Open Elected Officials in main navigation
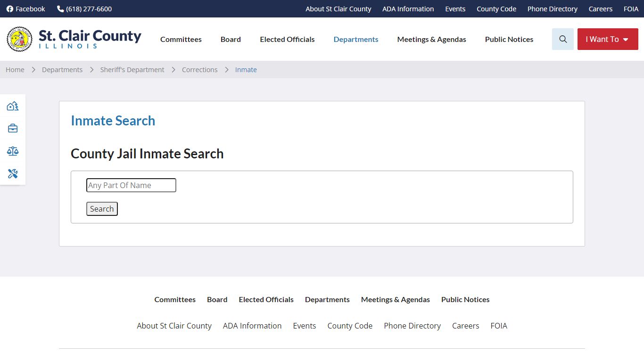Image resolution: width=644 pixels, height=362 pixels. point(287,39)
